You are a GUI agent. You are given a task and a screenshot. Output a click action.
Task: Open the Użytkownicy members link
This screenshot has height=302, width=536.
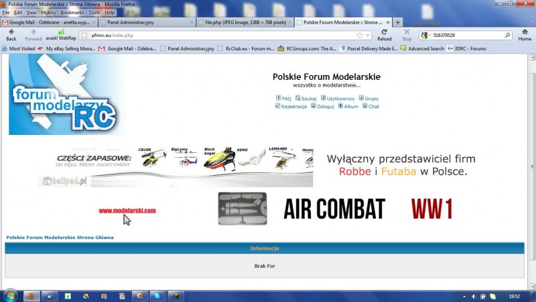click(x=338, y=98)
